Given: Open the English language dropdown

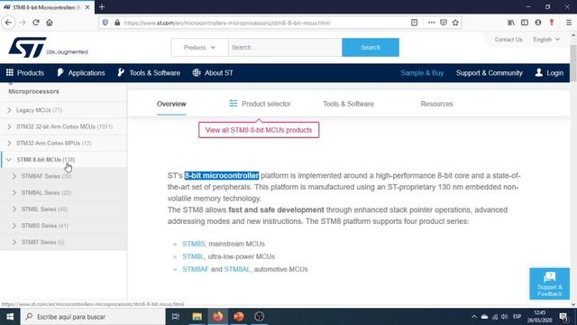Looking at the screenshot, I should pos(546,40).
